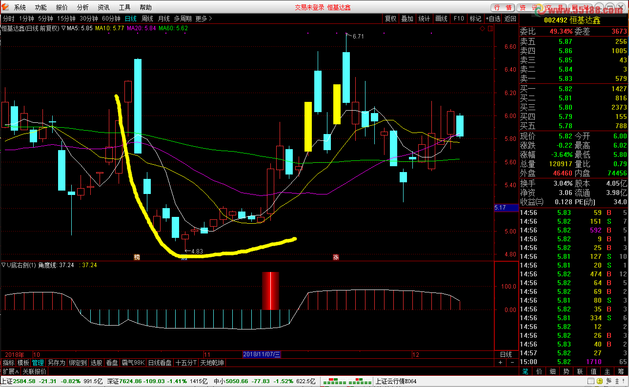The image size is (629, 387).
Task: Open F10 company info
Action: point(459,19)
